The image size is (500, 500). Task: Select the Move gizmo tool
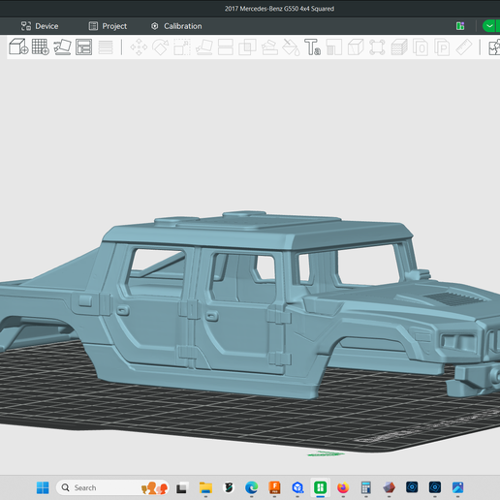click(x=139, y=47)
